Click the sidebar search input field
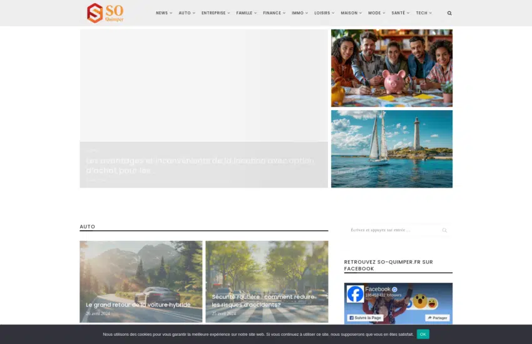 [x=391, y=230]
